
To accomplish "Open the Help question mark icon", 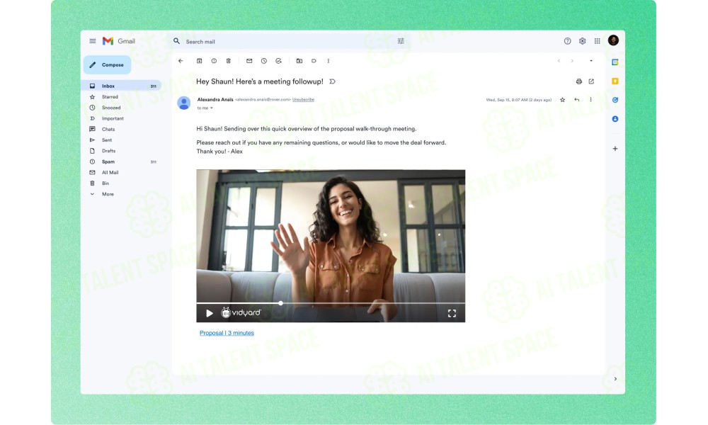I will [568, 41].
